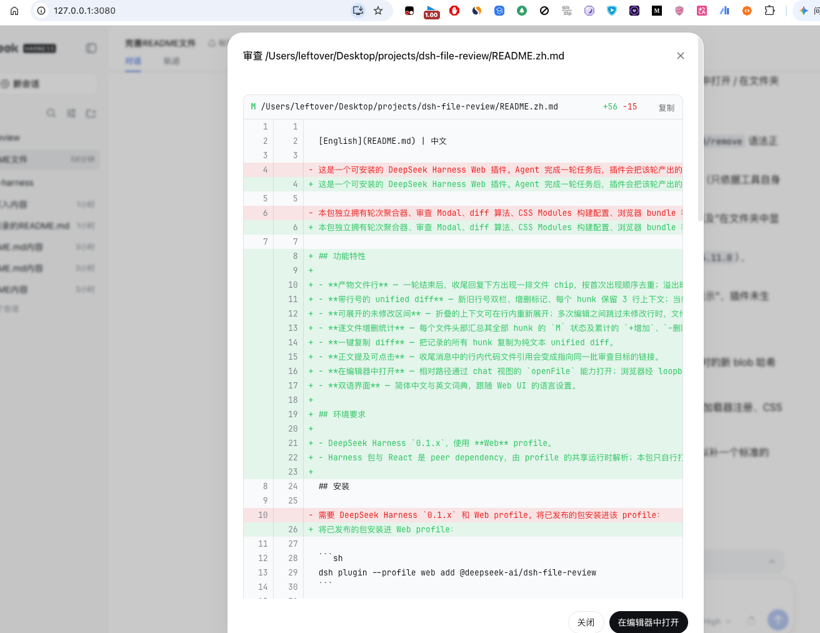The image size is (820, 633).
Task: Click the sidebar search magnifier icon
Action: [x=51, y=113]
